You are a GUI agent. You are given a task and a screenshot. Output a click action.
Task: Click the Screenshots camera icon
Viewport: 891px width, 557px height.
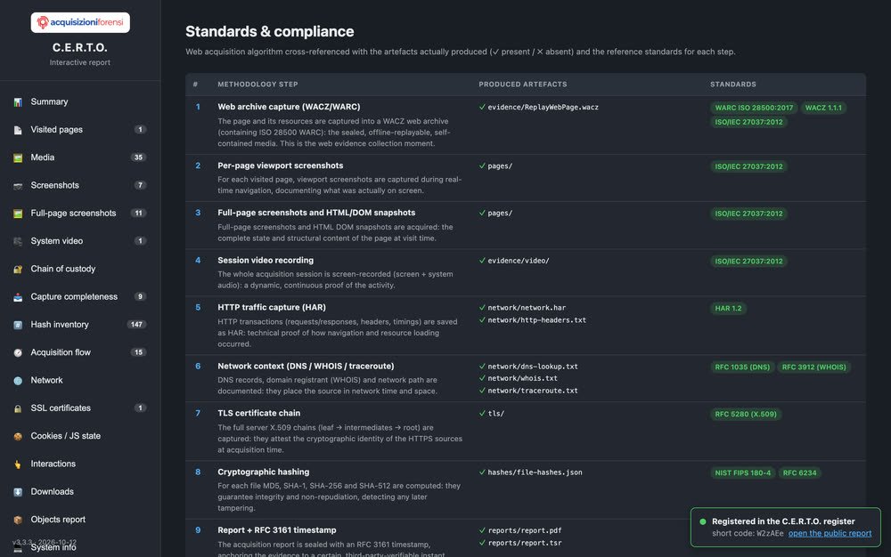pyautogui.click(x=18, y=185)
